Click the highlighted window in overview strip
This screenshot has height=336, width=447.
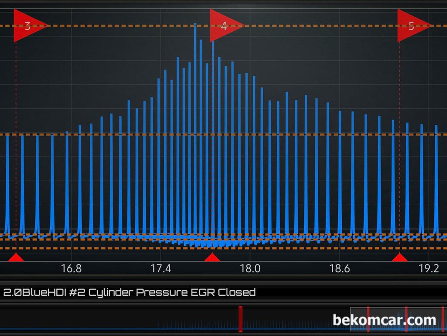point(398,319)
